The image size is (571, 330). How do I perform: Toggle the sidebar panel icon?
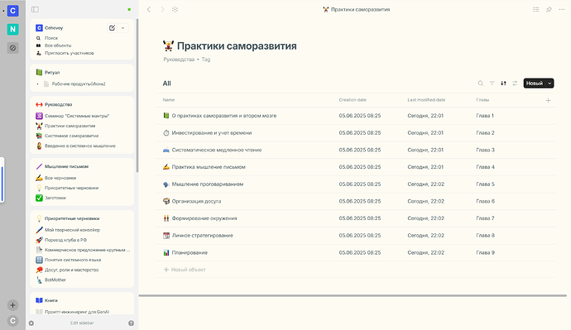point(35,9)
